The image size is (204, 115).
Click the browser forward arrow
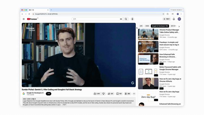26,14
